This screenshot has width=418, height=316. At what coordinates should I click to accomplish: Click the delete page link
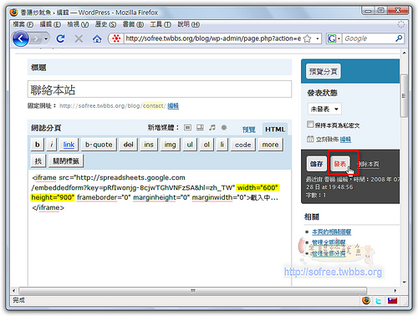point(369,164)
